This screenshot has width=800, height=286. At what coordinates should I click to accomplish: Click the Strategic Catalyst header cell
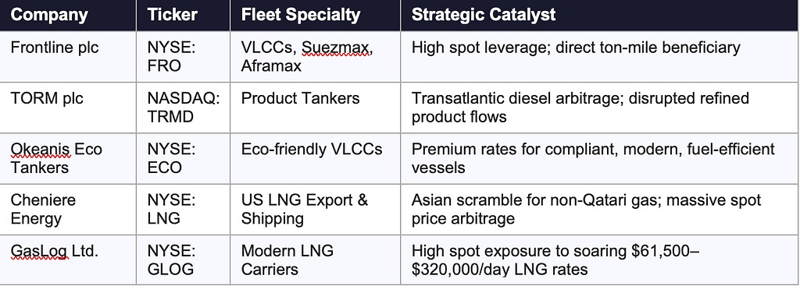pyautogui.click(x=600, y=16)
